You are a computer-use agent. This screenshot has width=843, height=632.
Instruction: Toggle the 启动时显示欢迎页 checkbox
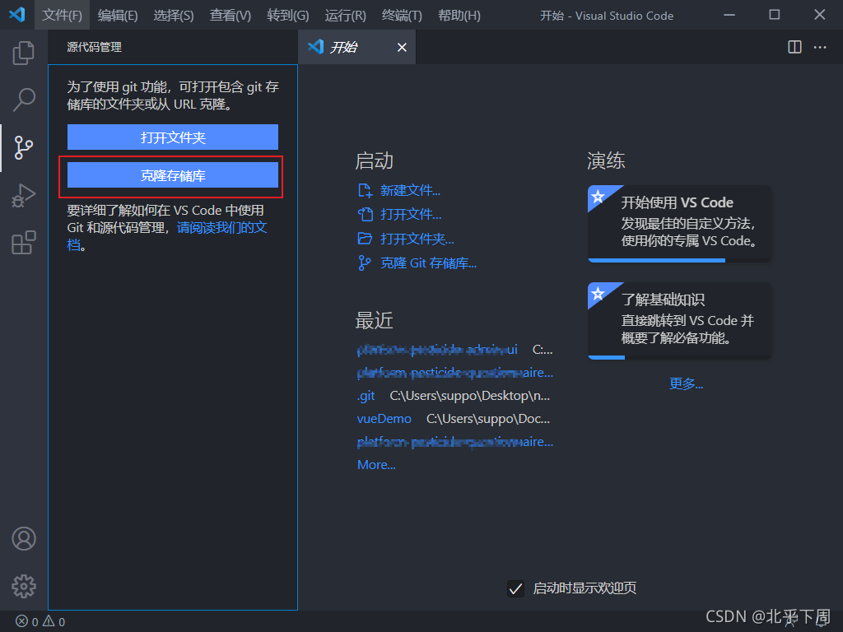pos(515,588)
